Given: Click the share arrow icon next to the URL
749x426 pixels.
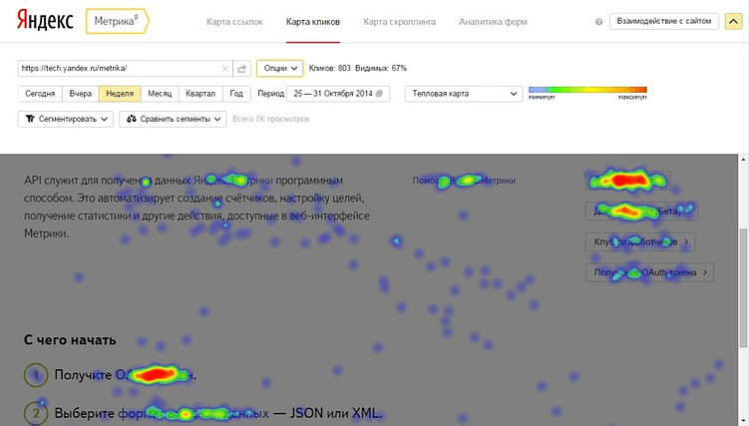Looking at the screenshot, I should (x=242, y=68).
